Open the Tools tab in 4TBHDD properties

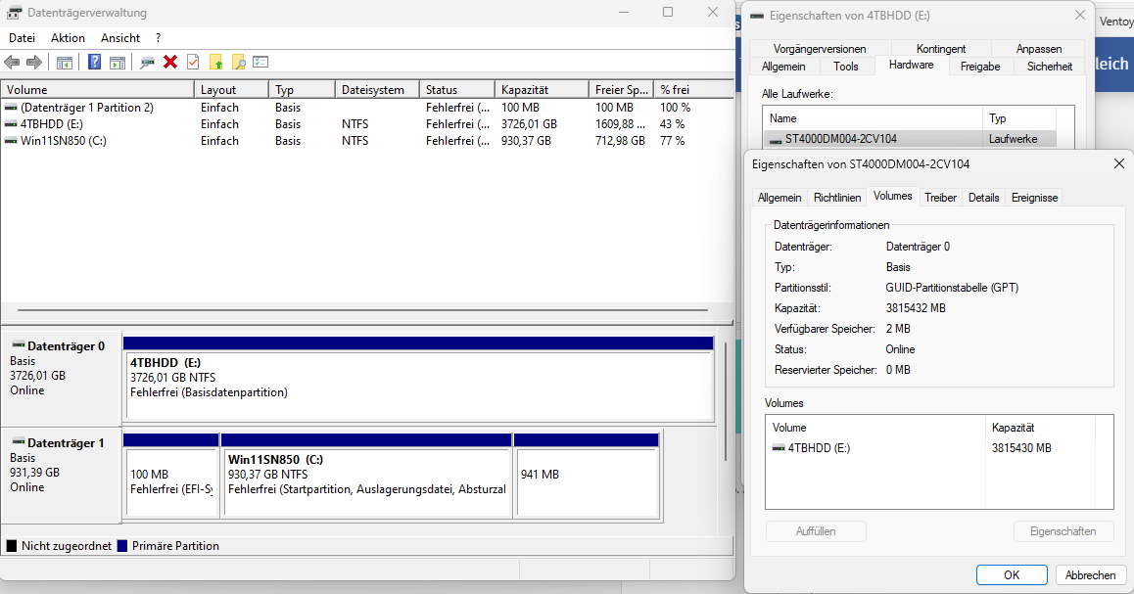click(845, 66)
